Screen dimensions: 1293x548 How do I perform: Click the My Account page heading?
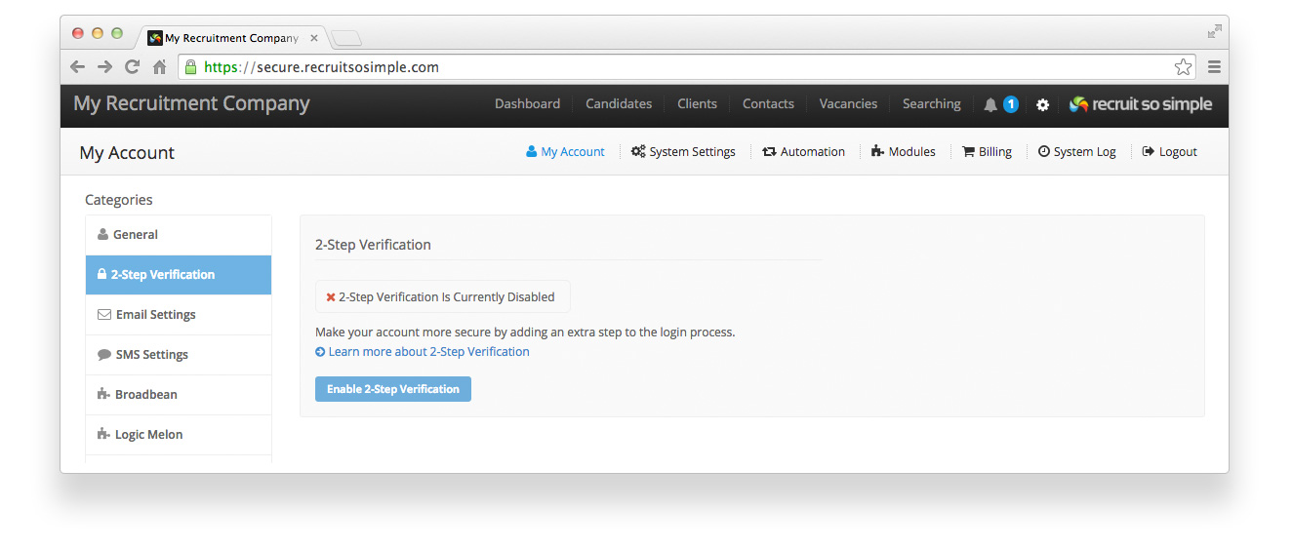point(127,152)
